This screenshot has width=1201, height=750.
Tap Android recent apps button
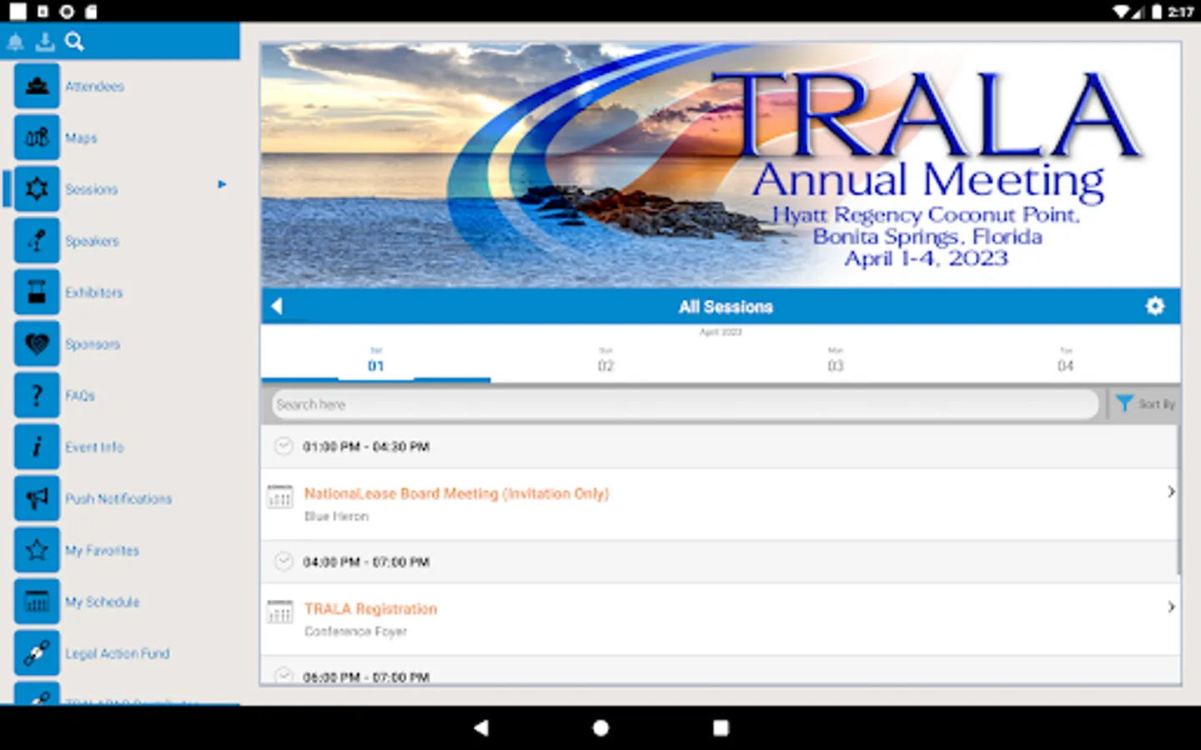click(x=721, y=727)
